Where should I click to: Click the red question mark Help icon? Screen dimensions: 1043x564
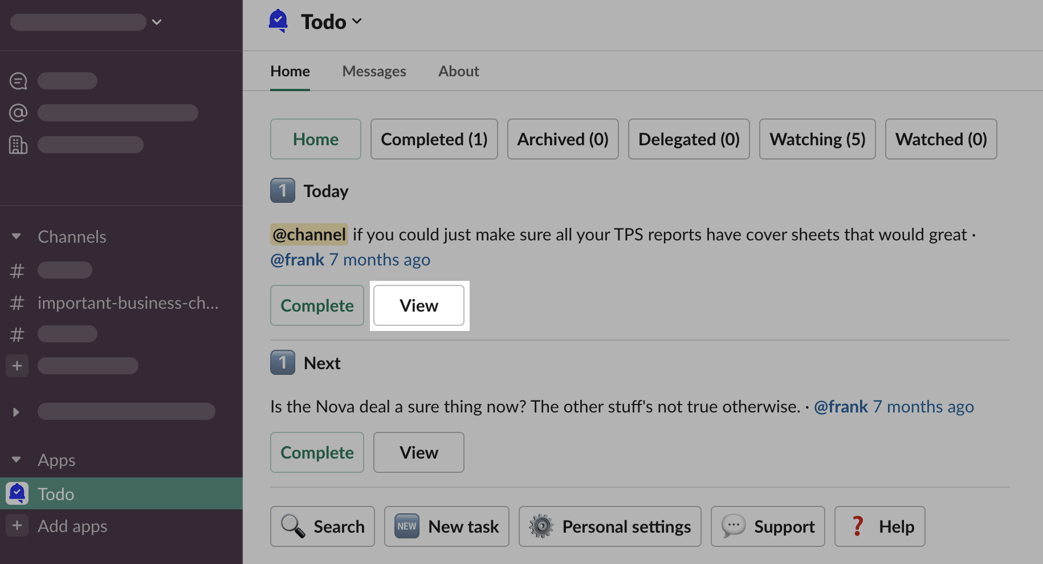(857, 526)
